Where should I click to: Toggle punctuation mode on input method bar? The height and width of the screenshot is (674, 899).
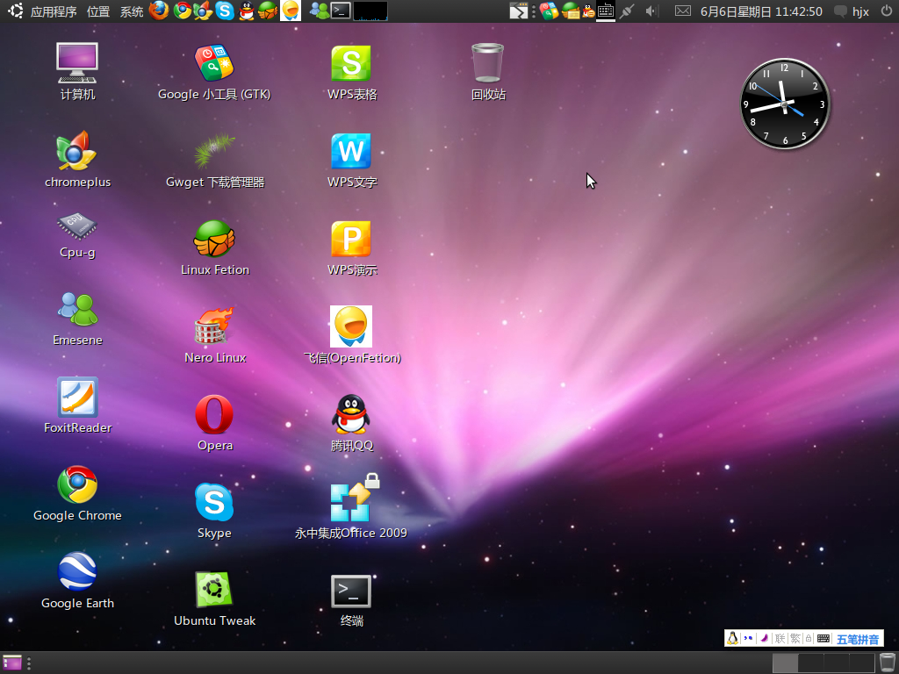[x=748, y=639]
